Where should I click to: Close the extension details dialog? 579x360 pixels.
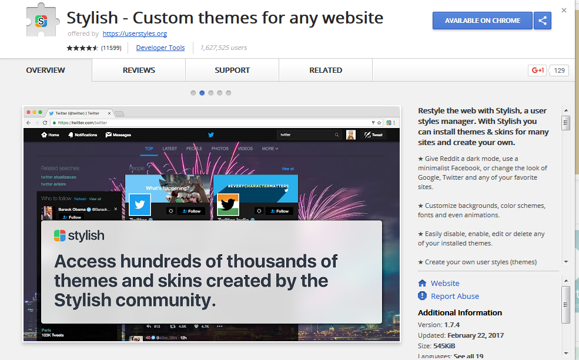coord(564,11)
